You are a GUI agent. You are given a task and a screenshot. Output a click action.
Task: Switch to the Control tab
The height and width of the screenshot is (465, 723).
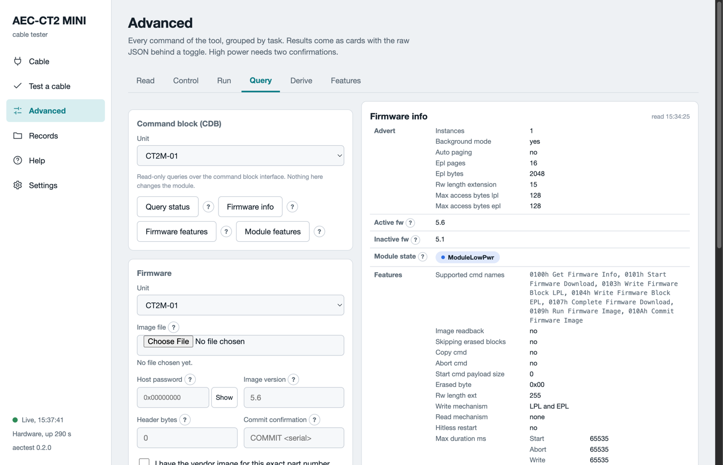186,81
